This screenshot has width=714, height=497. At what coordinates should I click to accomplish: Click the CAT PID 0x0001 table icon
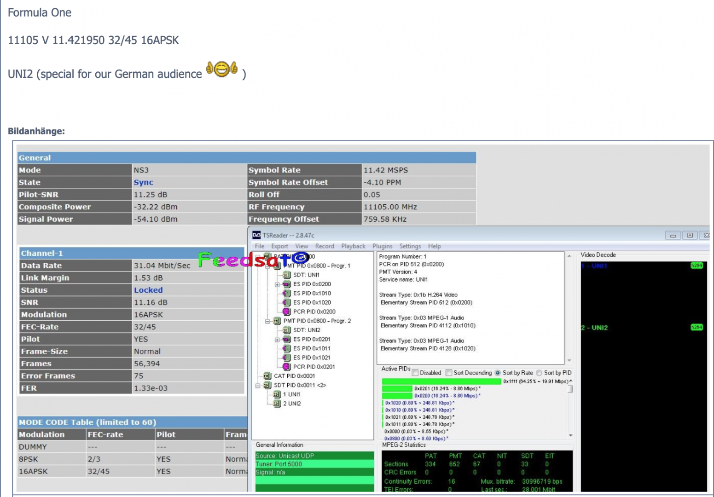click(267, 376)
